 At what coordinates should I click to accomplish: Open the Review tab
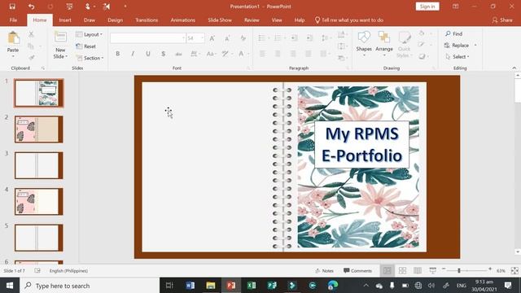[x=252, y=20]
